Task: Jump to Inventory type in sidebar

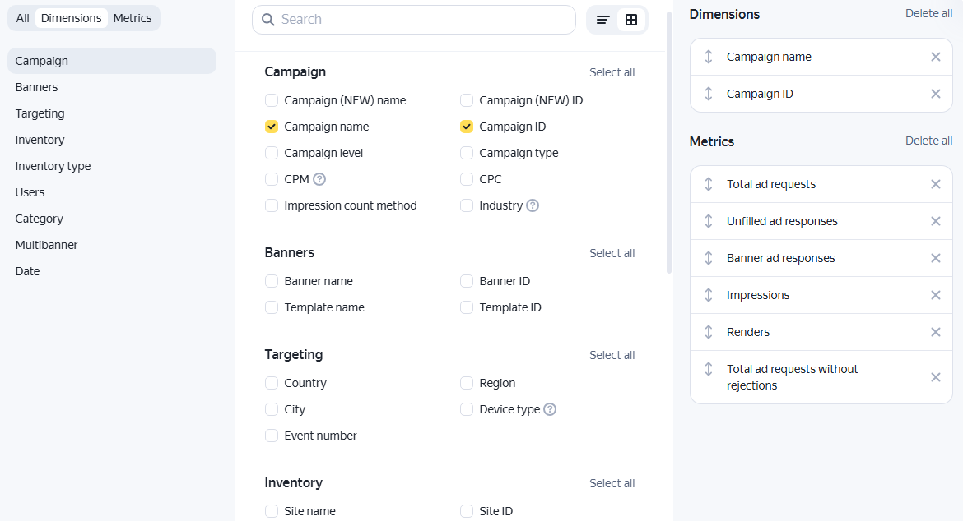Action: (x=53, y=166)
